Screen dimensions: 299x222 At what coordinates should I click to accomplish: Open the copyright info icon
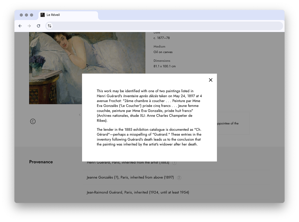click(33, 121)
